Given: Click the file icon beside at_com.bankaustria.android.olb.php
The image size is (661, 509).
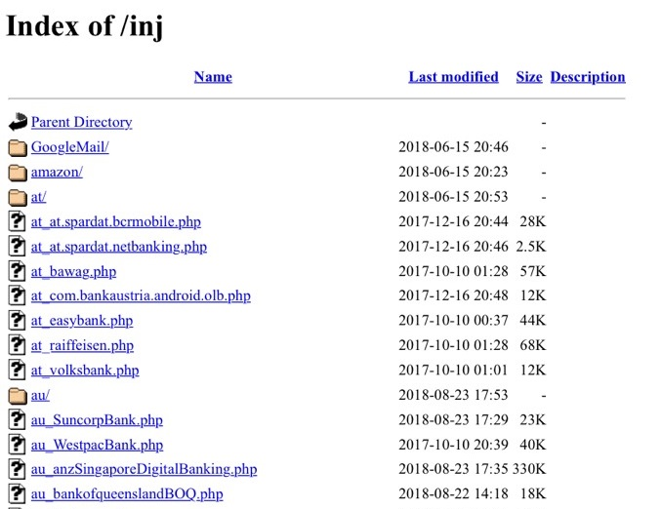Looking at the screenshot, I should click(17, 295).
